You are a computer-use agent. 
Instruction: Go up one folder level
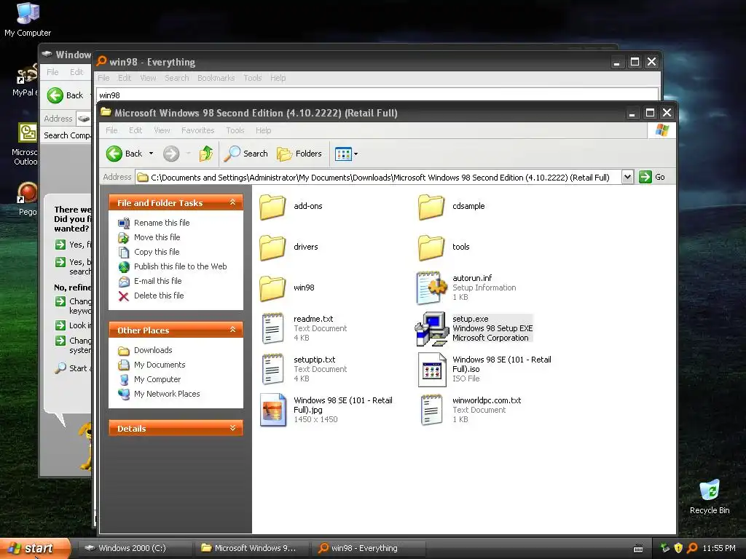tap(206, 154)
